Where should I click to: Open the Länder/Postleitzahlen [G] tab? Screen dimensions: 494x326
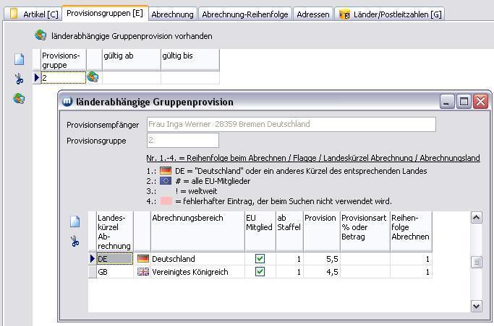(390, 14)
